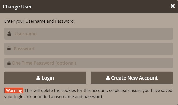Click the 'Enter your Username and Password' label

click(39, 21)
